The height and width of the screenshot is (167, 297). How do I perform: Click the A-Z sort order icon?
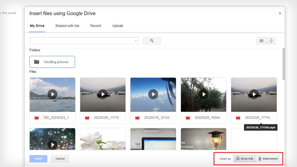[x=271, y=41]
